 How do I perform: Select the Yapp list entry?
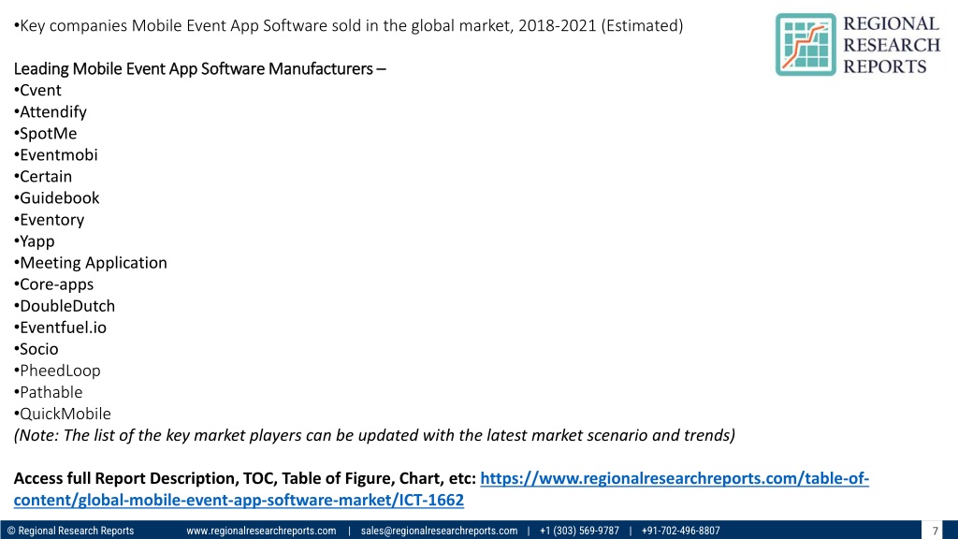[x=35, y=241]
